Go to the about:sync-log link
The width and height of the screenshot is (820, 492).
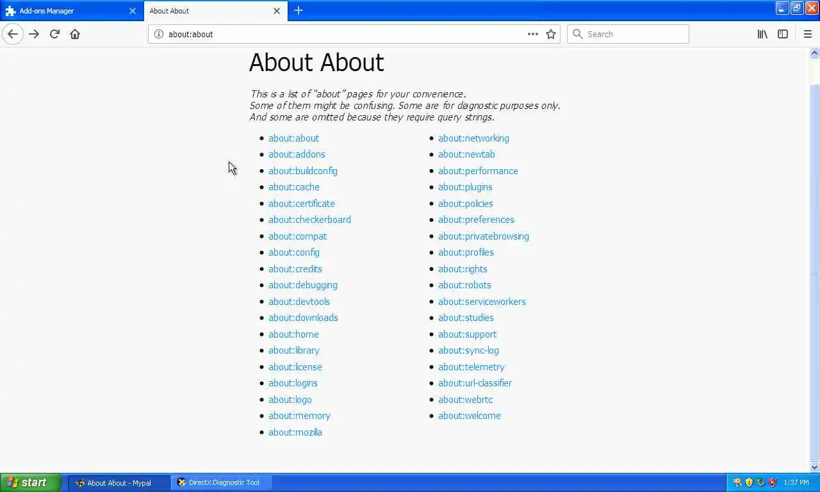click(x=468, y=350)
